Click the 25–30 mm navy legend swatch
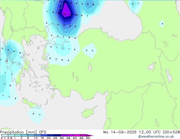The height and width of the screenshot is (139, 180). tap(57, 135)
